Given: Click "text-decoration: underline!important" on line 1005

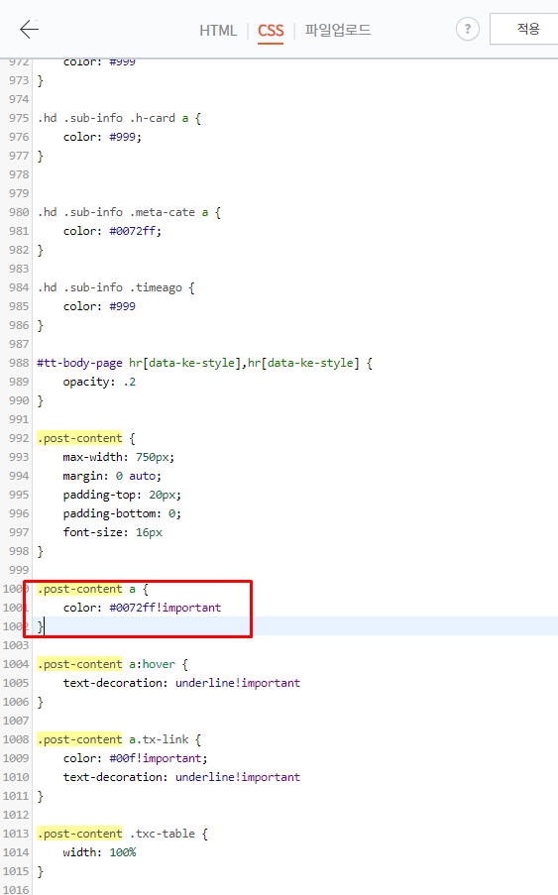Looking at the screenshot, I should click(181, 683).
